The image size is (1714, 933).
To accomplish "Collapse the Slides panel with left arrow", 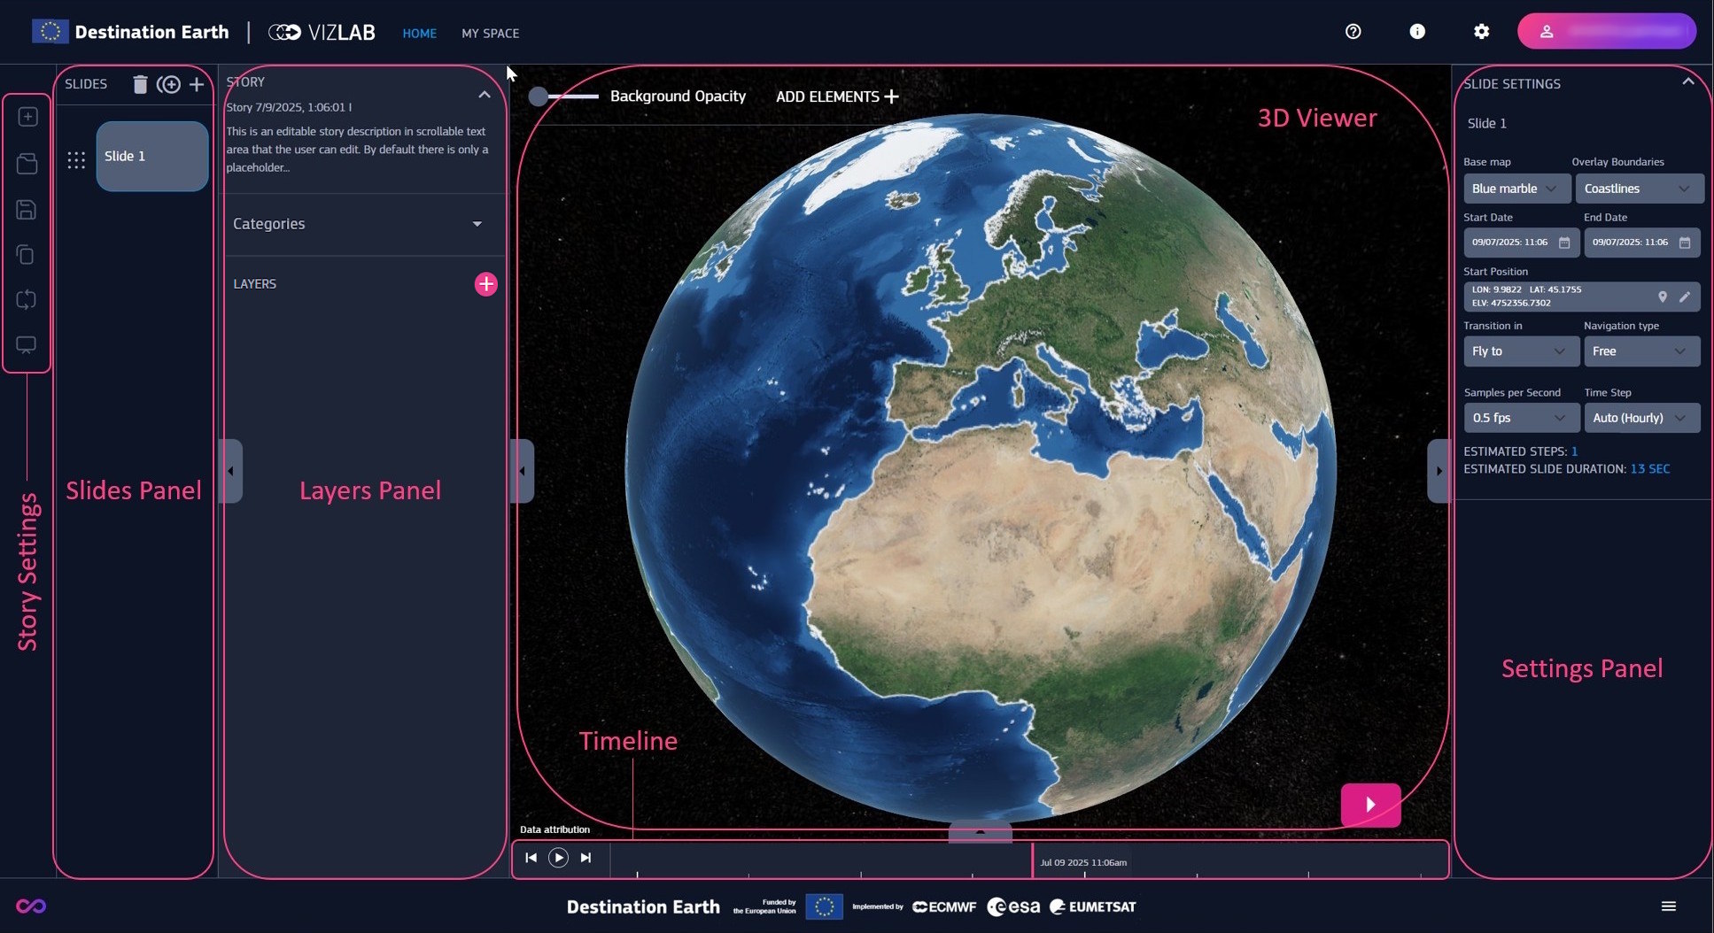I will [230, 471].
